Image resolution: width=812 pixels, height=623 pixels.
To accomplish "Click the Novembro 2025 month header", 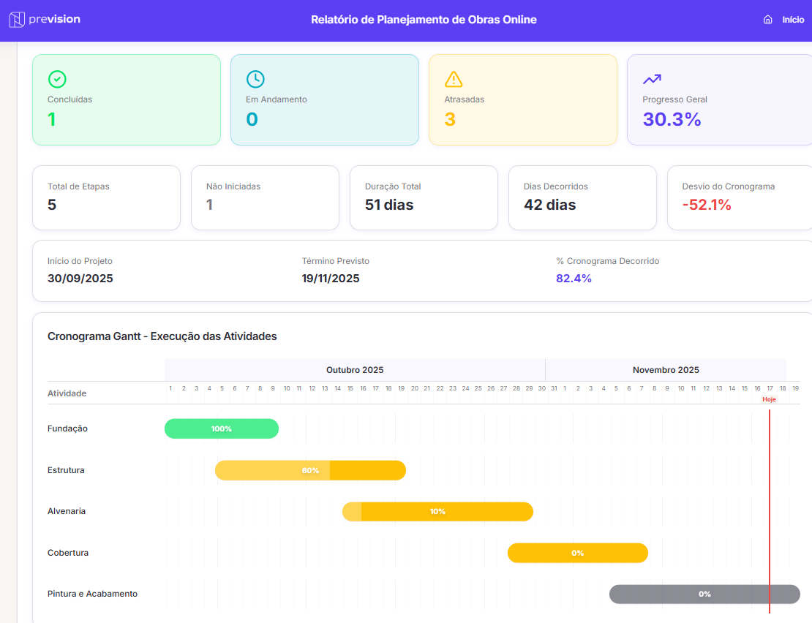I will click(666, 370).
